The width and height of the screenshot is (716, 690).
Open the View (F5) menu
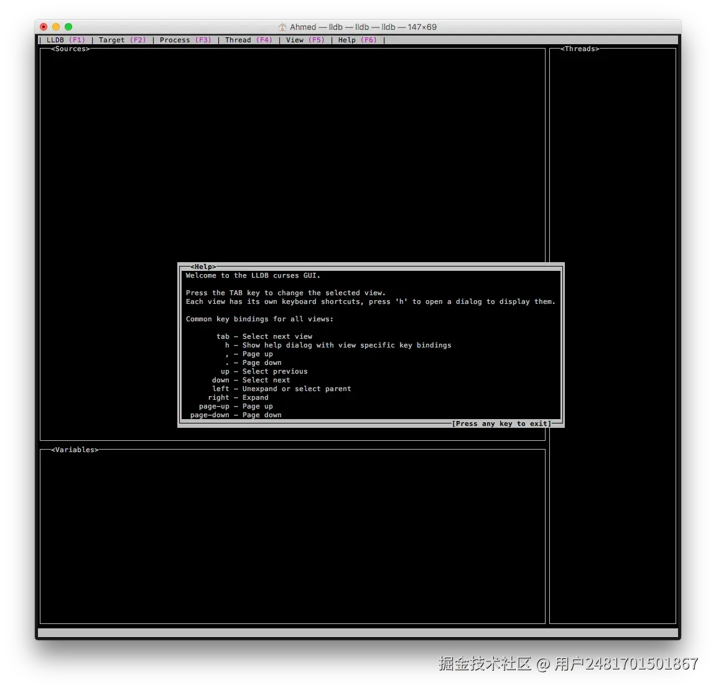[x=305, y=40]
